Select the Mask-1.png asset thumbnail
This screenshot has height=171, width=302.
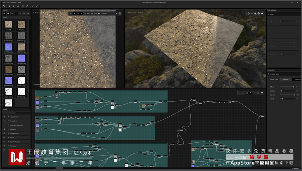(x=22, y=81)
